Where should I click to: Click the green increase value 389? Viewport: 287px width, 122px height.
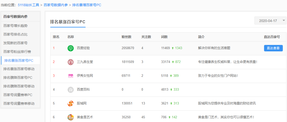click(176, 76)
